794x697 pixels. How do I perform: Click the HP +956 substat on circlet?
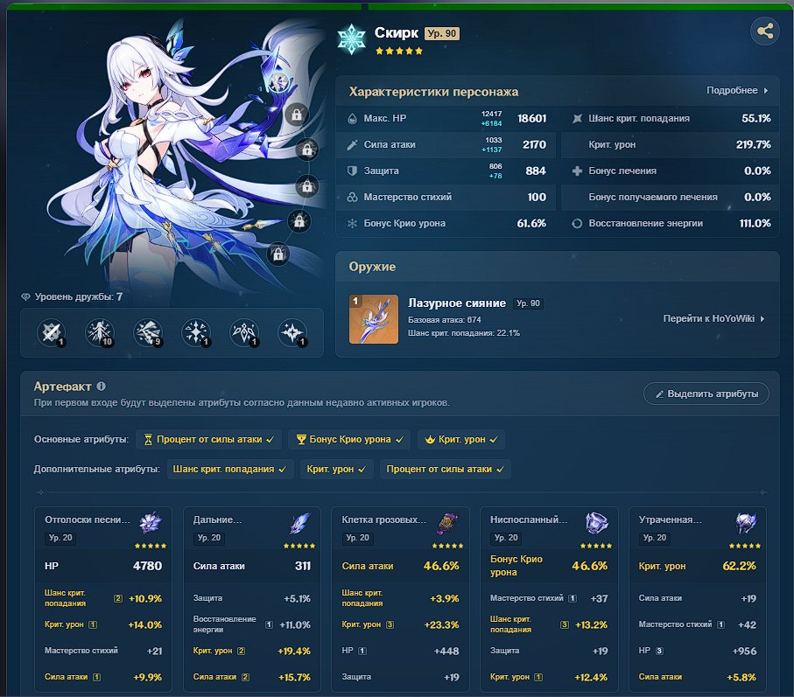698,651
